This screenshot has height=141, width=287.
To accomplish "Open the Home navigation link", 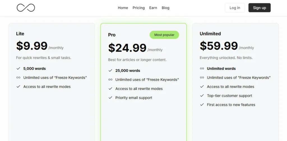I will pyautogui.click(x=123, y=8).
